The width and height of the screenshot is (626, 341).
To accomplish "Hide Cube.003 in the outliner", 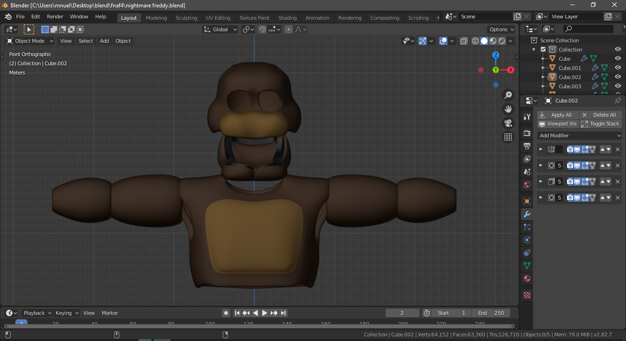I will coord(618,86).
